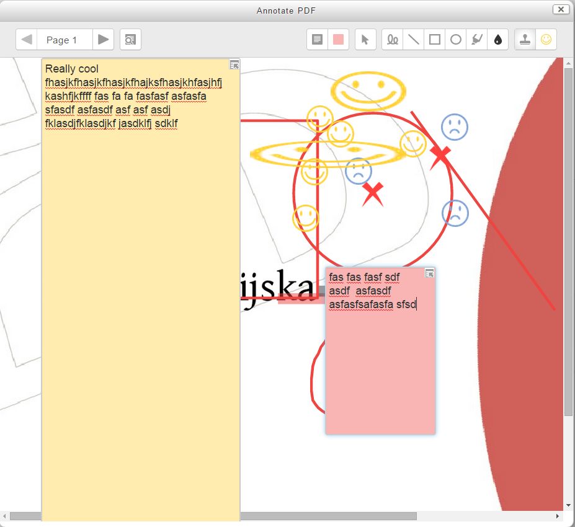Select the freehand Pen tool
Image resolution: width=575 pixels, height=527 pixels.
pyautogui.click(x=393, y=40)
